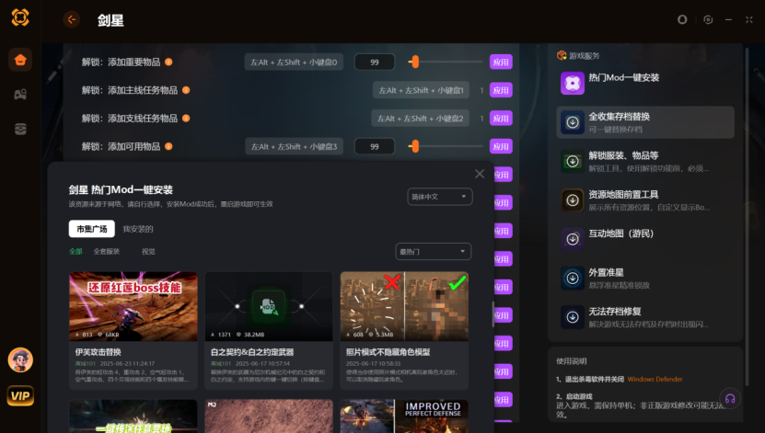Screen dimensions: 765x433
Task: Apply the 添加主线任务物品 unlock
Action: click(500, 90)
